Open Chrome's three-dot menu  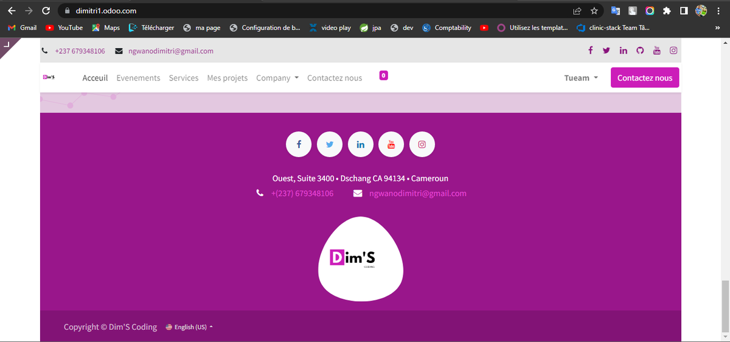[x=718, y=10]
